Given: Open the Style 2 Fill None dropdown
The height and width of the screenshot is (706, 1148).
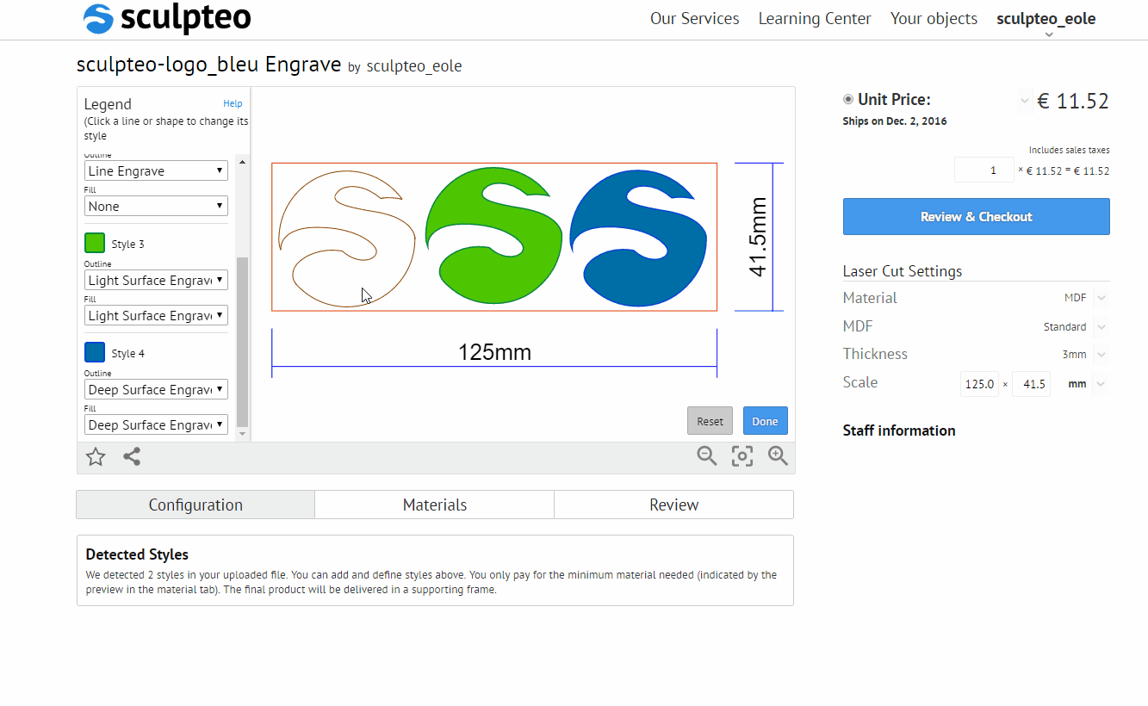Looking at the screenshot, I should tap(156, 206).
